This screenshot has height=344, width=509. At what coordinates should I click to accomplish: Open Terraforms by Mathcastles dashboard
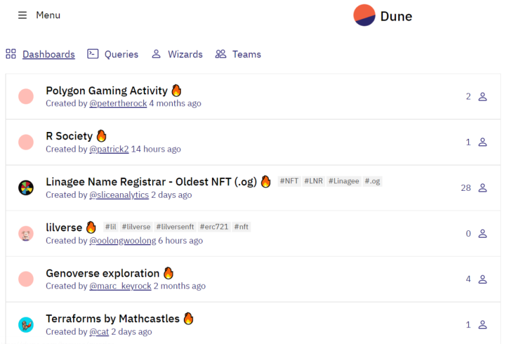point(113,319)
